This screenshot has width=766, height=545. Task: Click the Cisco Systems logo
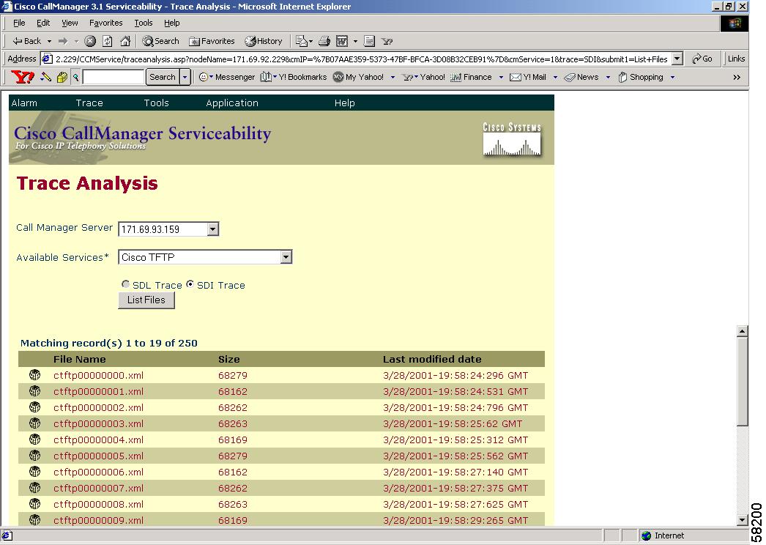(x=512, y=139)
